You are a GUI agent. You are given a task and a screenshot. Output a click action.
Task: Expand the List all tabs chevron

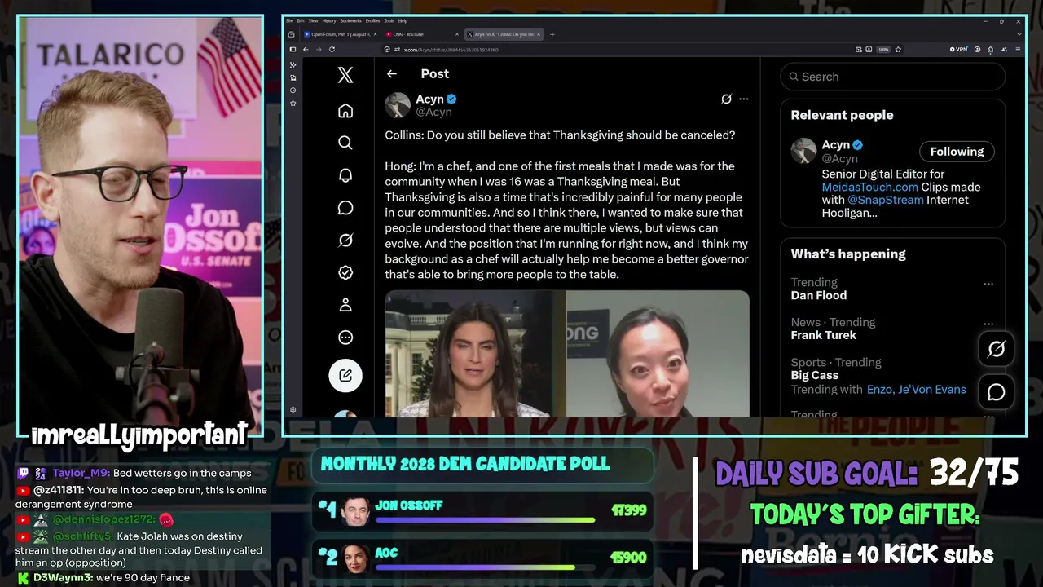(x=1019, y=34)
